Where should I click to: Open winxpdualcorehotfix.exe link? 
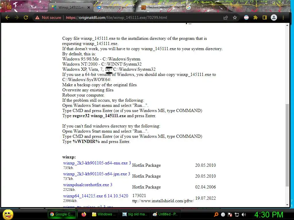(x=88, y=185)
